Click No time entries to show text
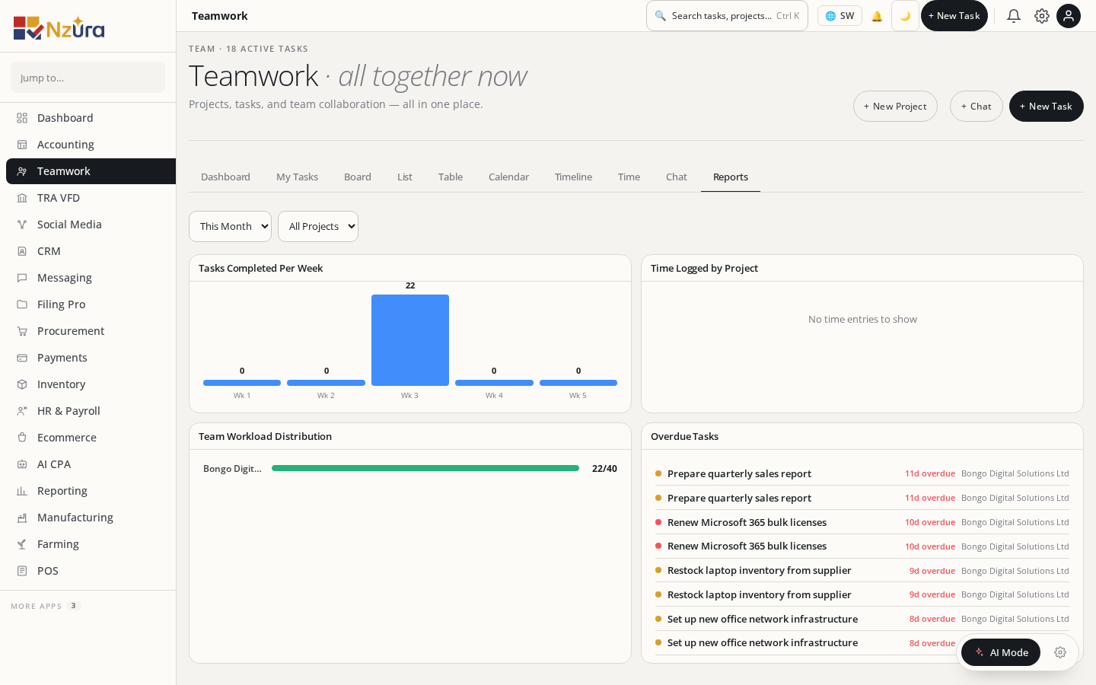The width and height of the screenshot is (1096, 685). pyautogui.click(x=862, y=320)
